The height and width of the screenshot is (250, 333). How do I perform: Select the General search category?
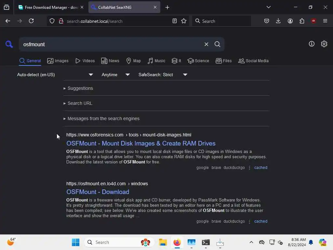pos(30,61)
